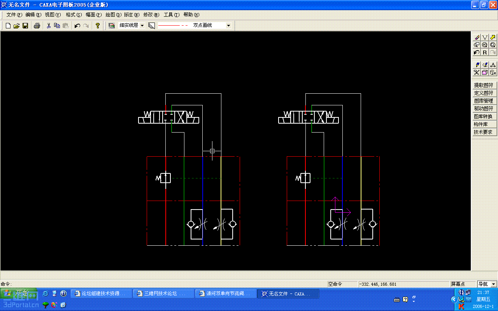Copy selection using the copy icon

(x=57, y=26)
